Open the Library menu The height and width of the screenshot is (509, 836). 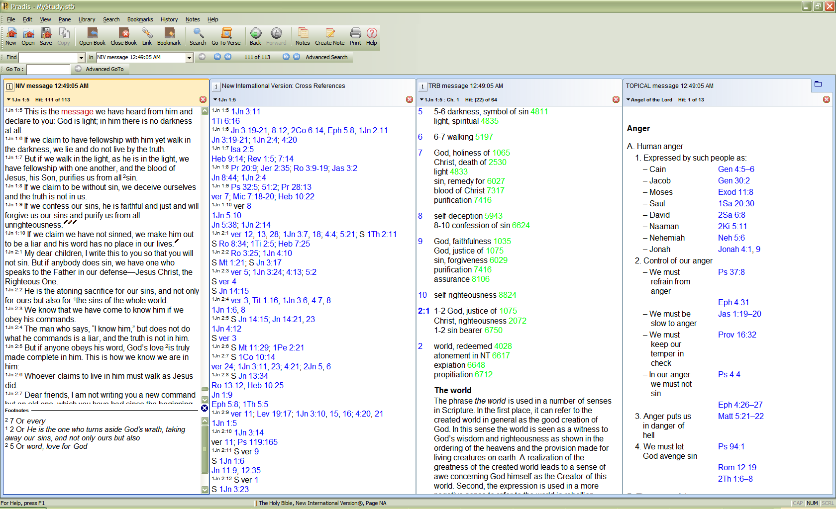[x=87, y=19]
